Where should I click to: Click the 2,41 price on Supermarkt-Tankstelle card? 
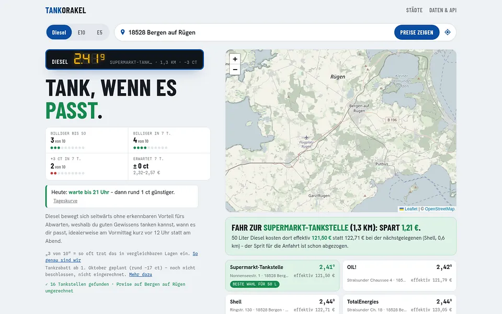coord(327,267)
